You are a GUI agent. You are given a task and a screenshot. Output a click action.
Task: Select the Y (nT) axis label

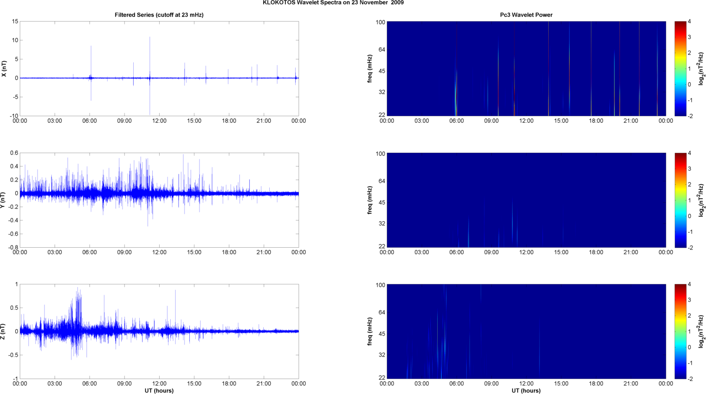(4, 200)
